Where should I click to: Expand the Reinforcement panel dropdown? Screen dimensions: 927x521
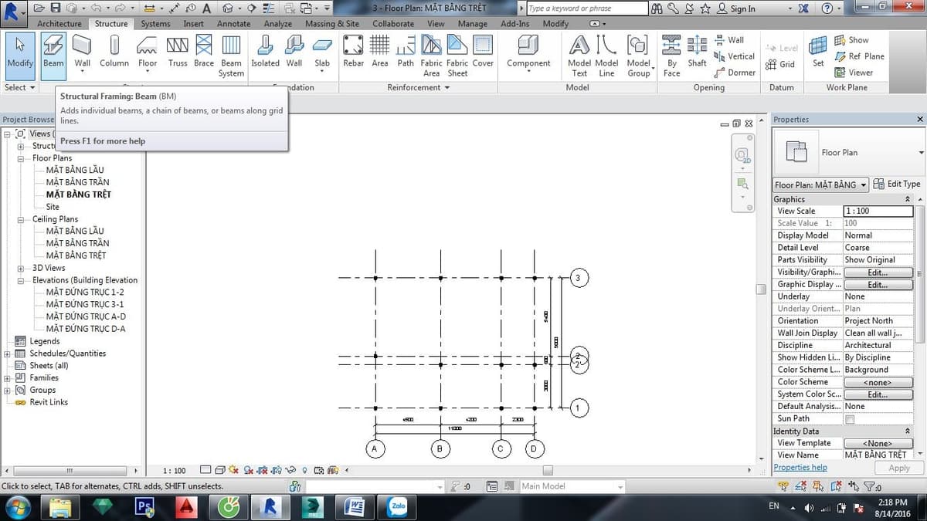[x=419, y=87]
